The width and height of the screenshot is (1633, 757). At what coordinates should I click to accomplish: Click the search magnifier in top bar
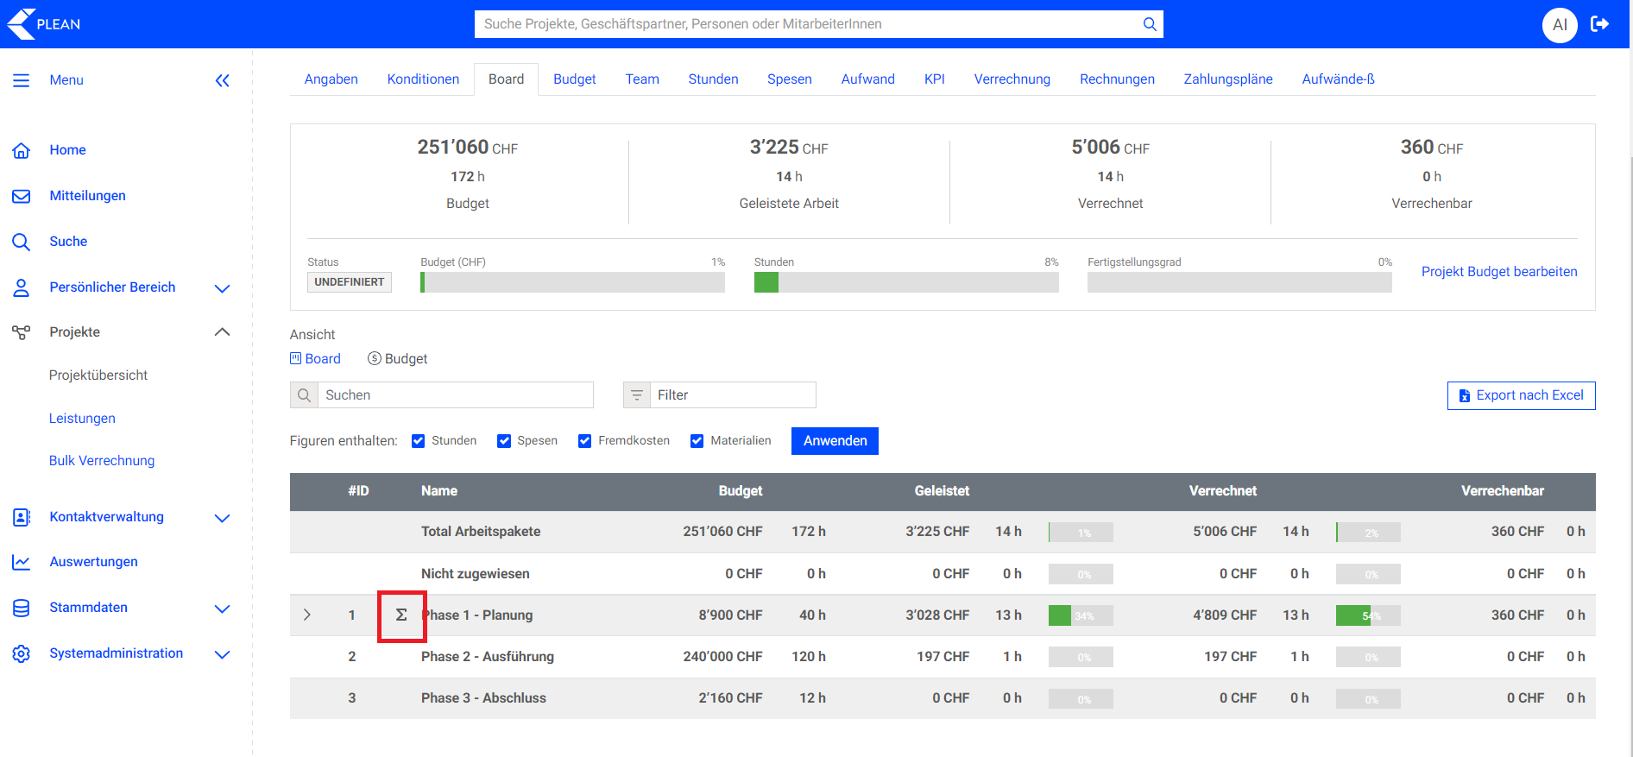point(1150,24)
